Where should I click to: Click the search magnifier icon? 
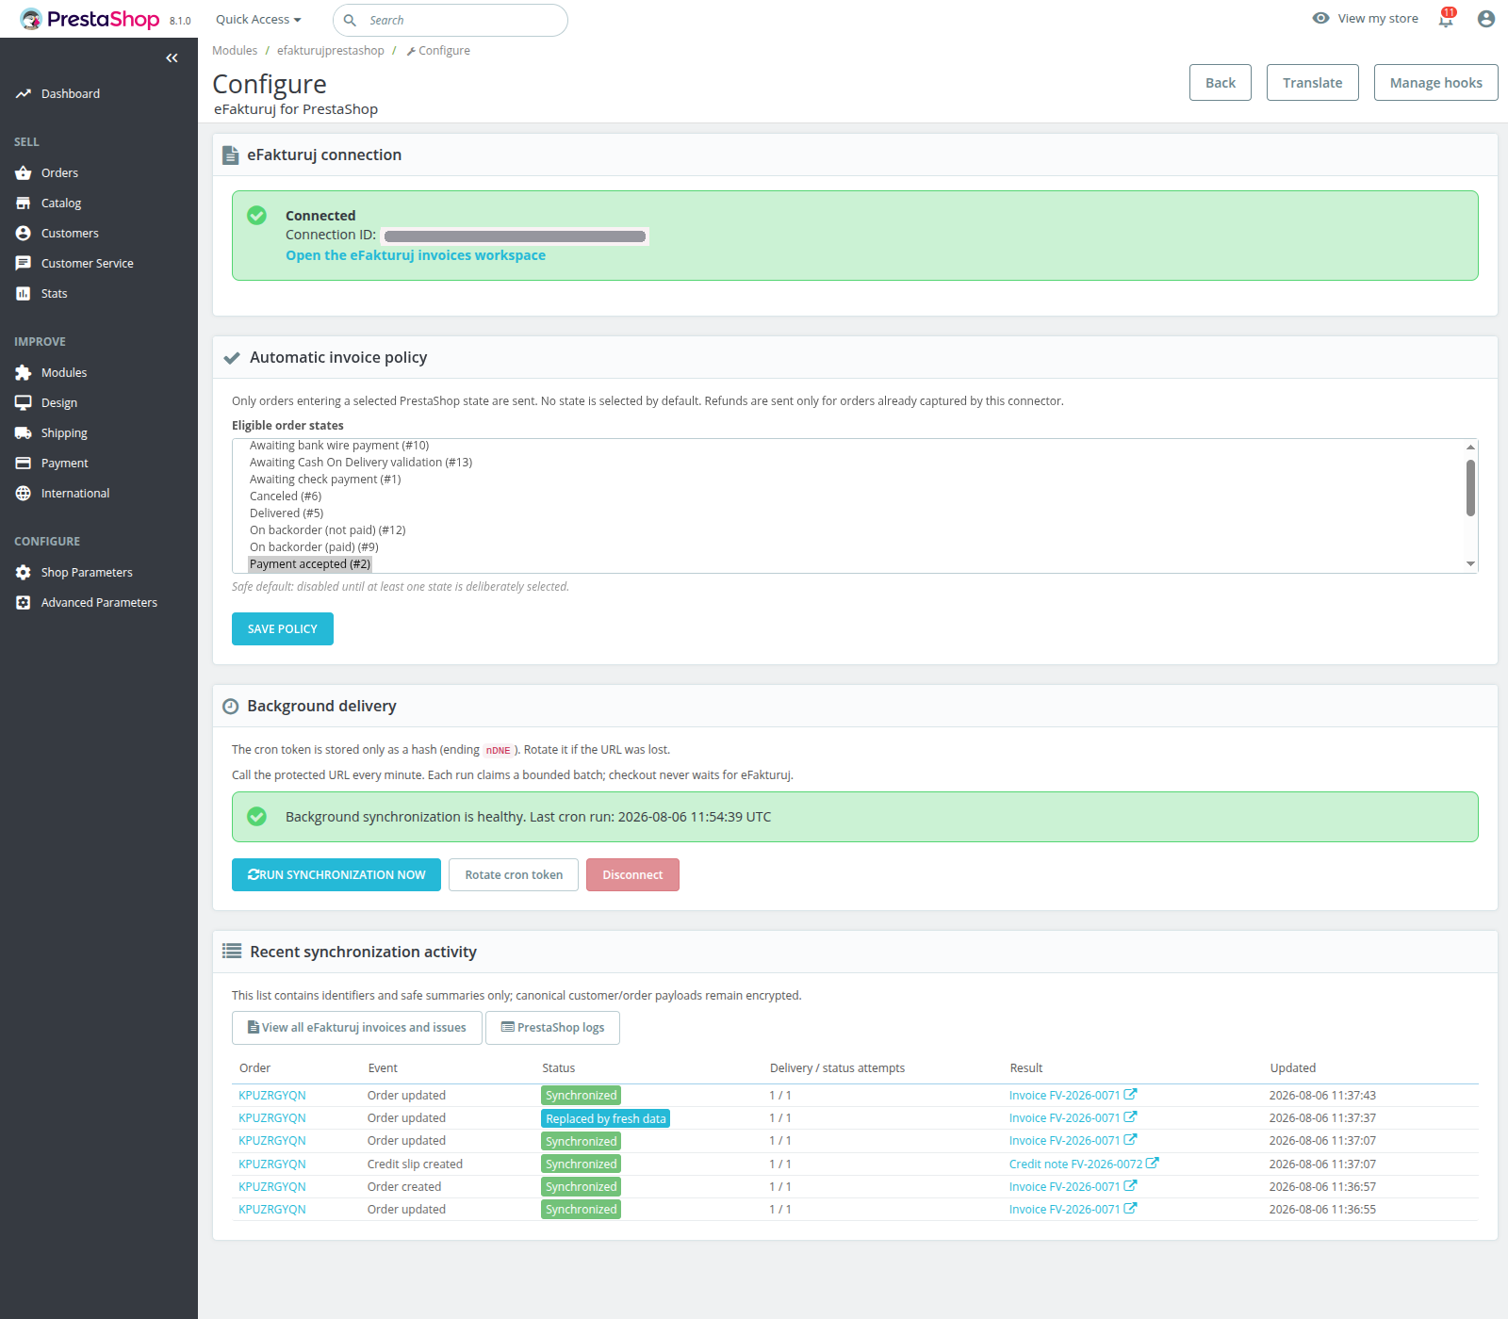pyautogui.click(x=350, y=20)
